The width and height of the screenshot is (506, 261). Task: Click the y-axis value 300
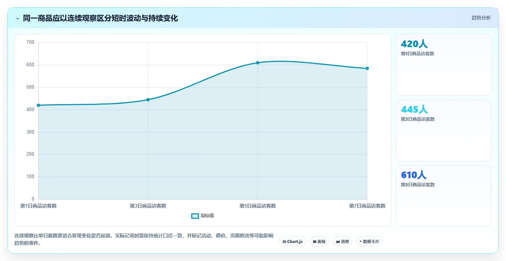(31, 132)
